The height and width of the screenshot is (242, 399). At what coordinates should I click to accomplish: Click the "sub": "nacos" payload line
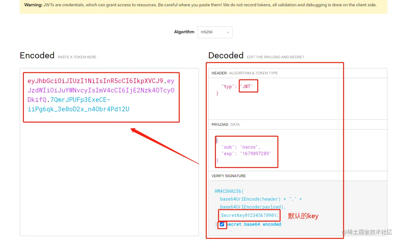241,147
